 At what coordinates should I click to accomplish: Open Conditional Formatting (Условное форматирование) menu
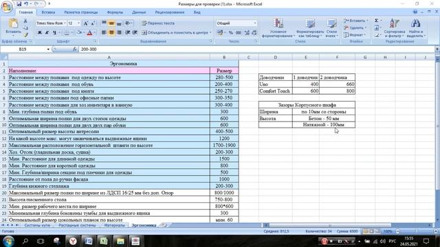[x=278, y=28]
